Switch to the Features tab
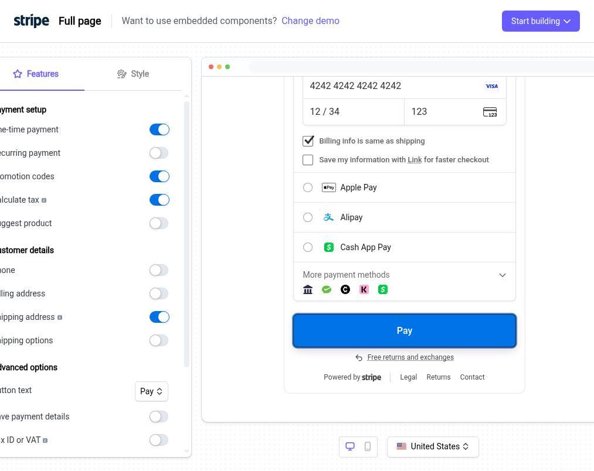This screenshot has width=594, height=471. [x=36, y=74]
